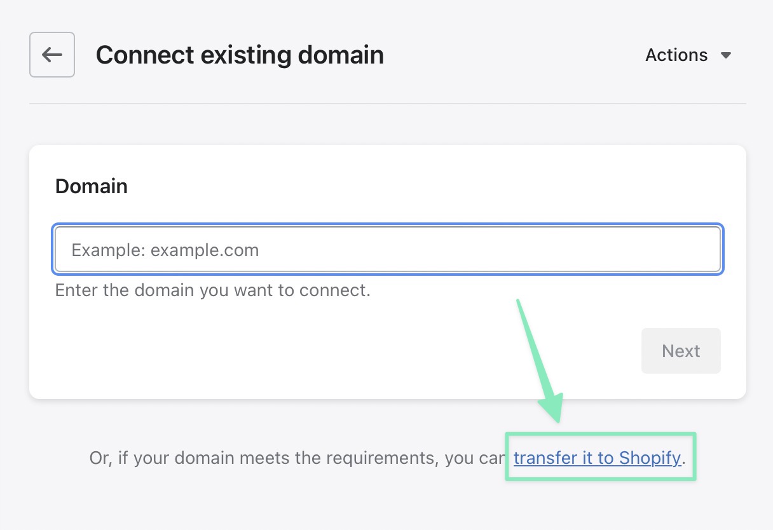Click the "Domain" card heading
Viewport: 773px width, 530px height.
pos(92,186)
